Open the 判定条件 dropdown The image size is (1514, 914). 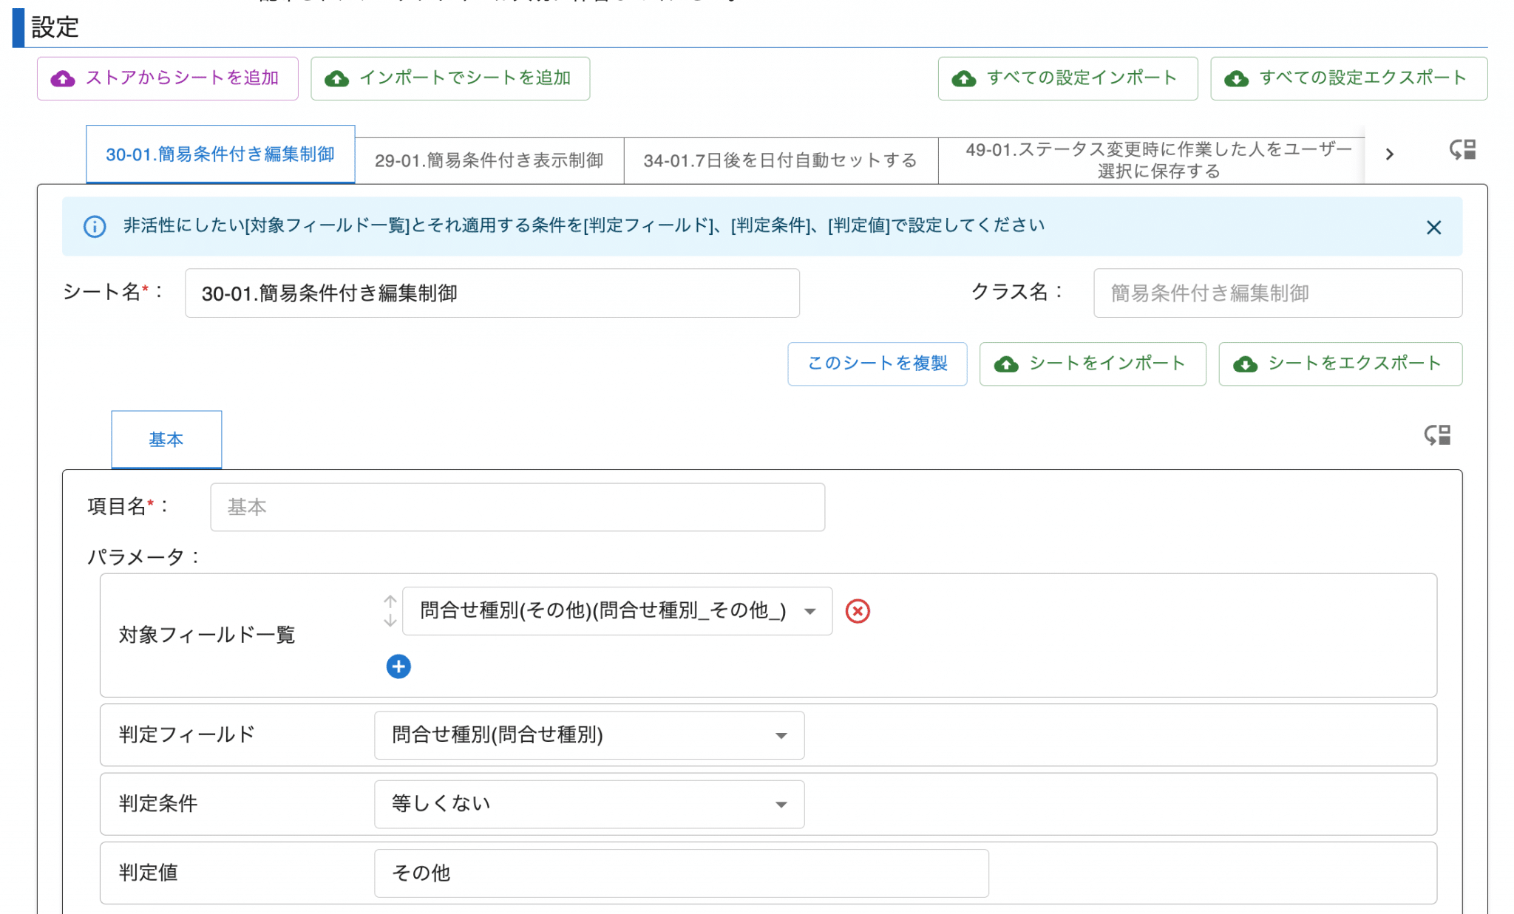(x=589, y=804)
